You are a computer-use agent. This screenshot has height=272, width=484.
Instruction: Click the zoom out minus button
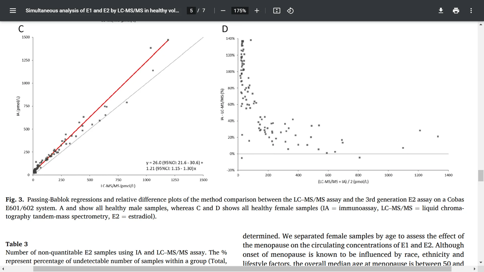pyautogui.click(x=223, y=11)
